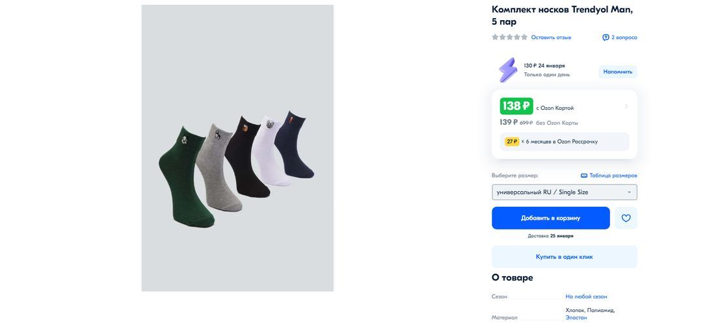
Task: Open the 2 вопроса link
Action: coord(624,38)
